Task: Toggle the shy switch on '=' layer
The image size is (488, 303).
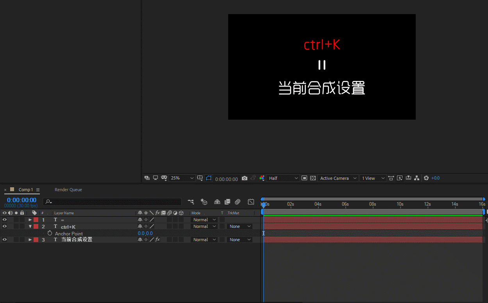Action: coord(140,220)
